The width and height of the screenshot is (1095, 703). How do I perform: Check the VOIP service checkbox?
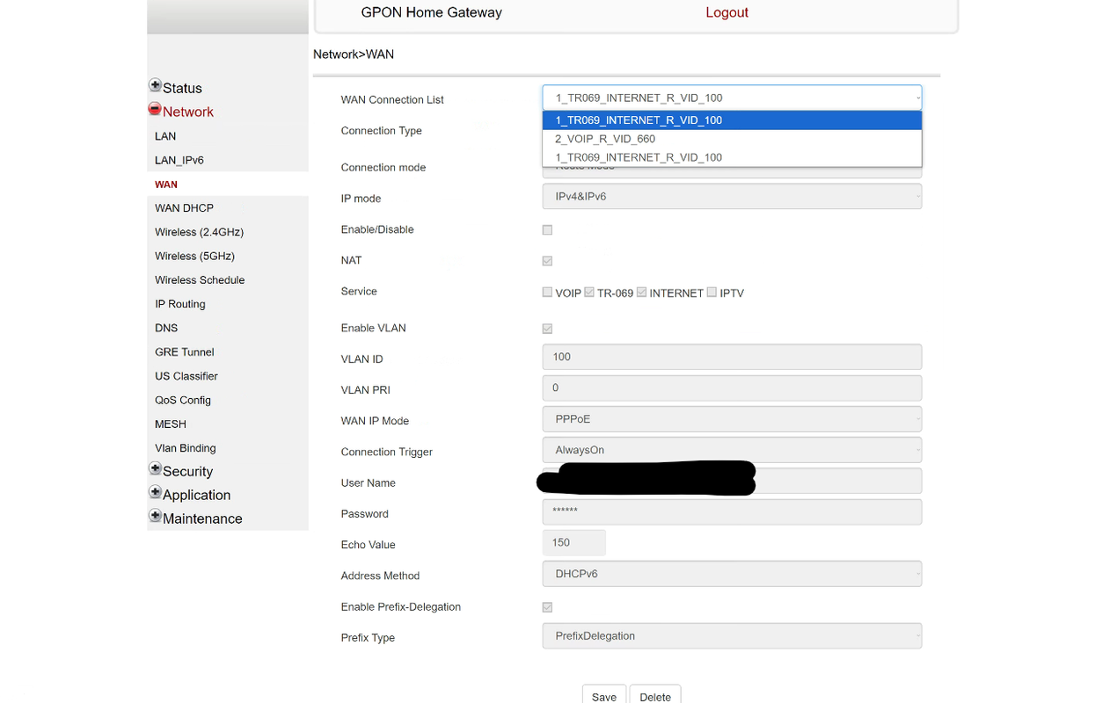point(547,293)
